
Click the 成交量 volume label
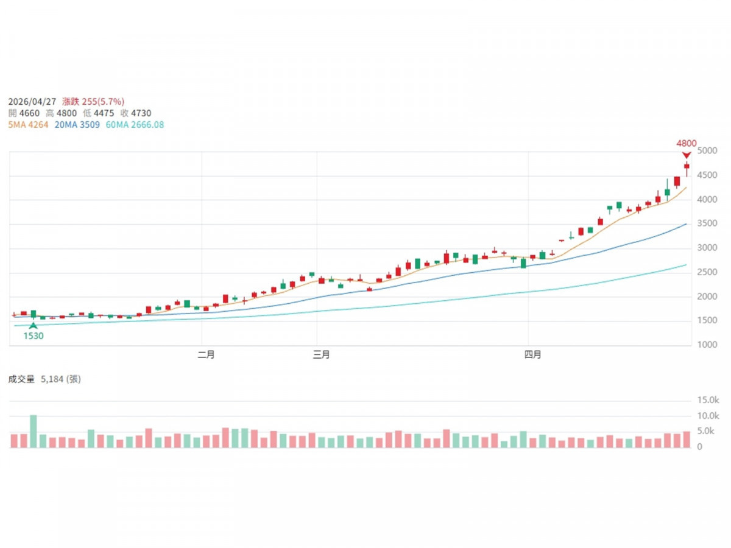(x=21, y=379)
